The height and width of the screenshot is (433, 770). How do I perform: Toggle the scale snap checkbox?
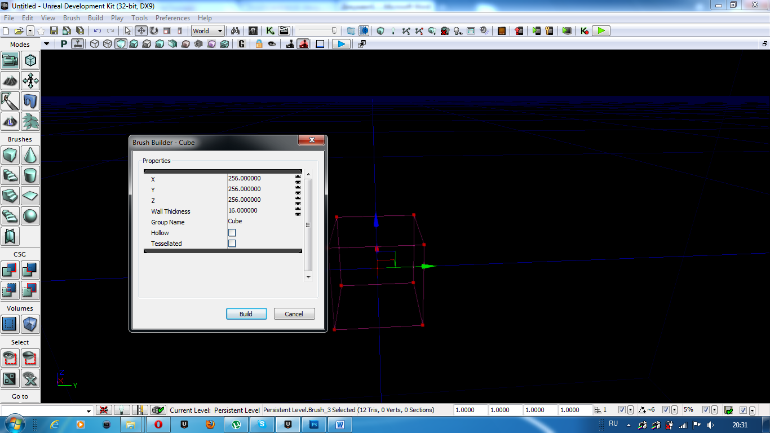click(x=706, y=410)
